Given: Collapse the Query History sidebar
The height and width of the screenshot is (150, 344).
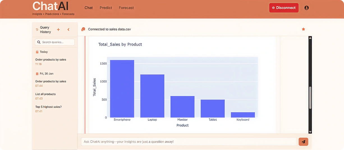Looking at the screenshot, I should coord(68,29).
